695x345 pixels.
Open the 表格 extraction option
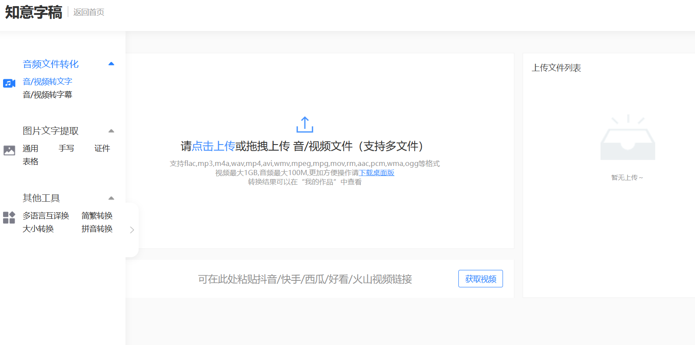tap(31, 162)
